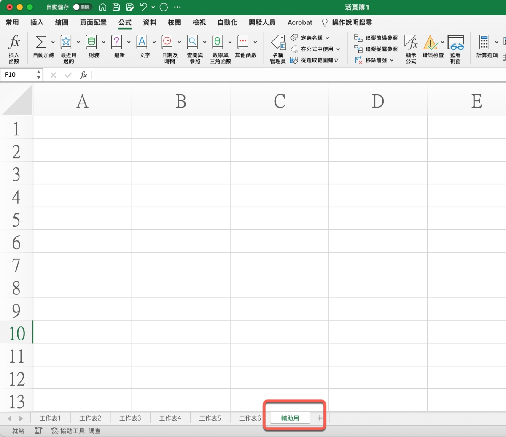The height and width of the screenshot is (437, 506).
Task: Click the Name Box stepper arrows
Action: point(39,75)
